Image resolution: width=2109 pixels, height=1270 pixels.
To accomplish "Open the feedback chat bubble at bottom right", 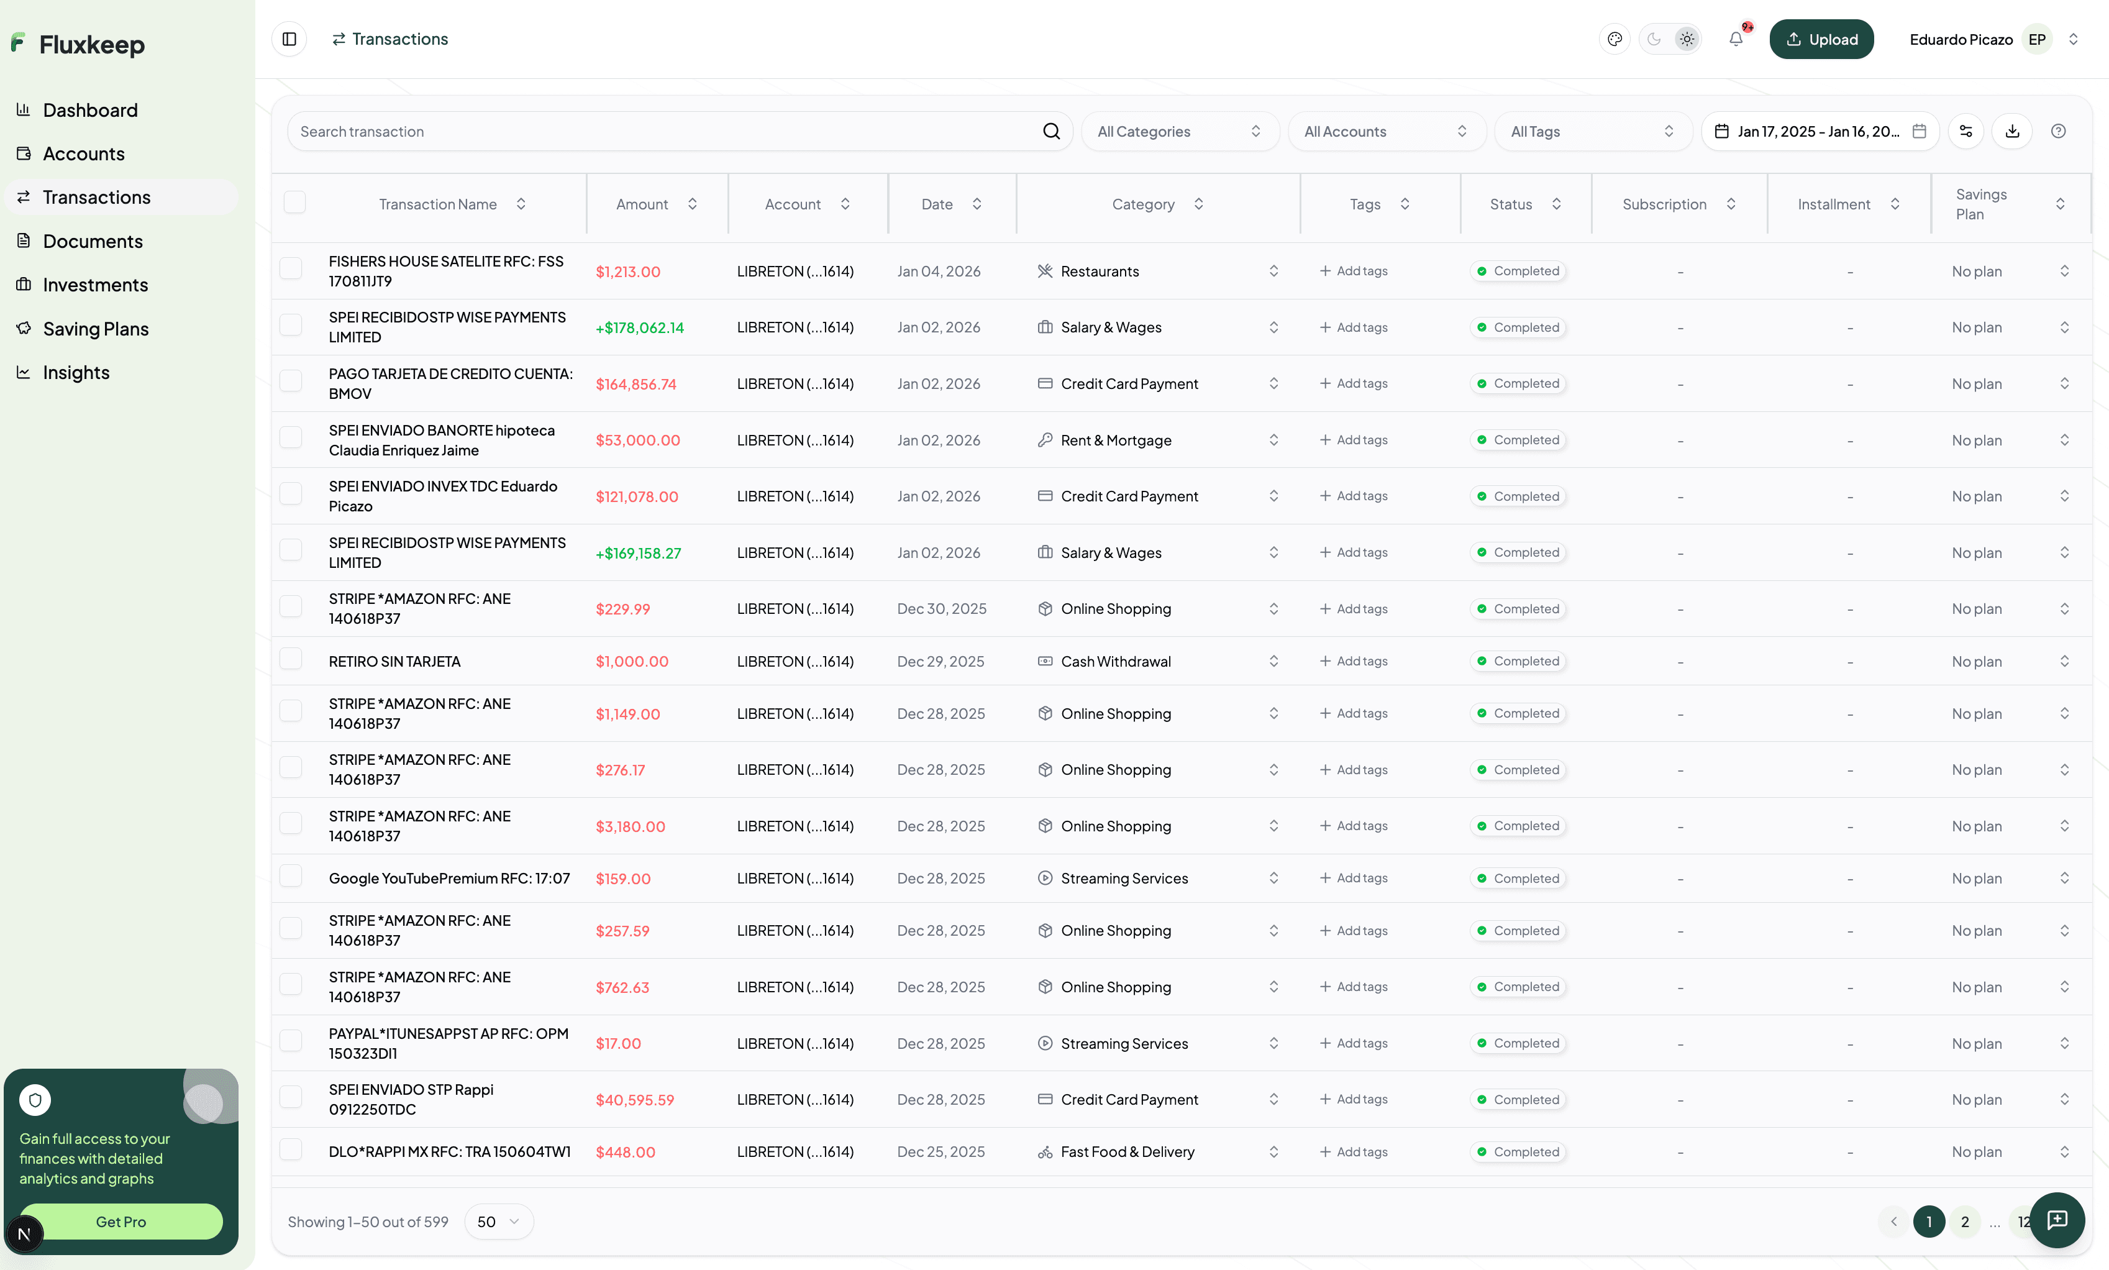I will click(2059, 1220).
